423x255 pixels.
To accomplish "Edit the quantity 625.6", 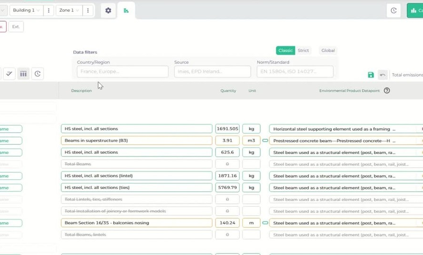I will [227, 152].
